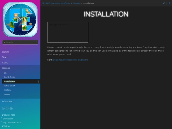Click the 404 page not found frame
Viewport: 172px width, 129px height.
[x=68, y=32]
